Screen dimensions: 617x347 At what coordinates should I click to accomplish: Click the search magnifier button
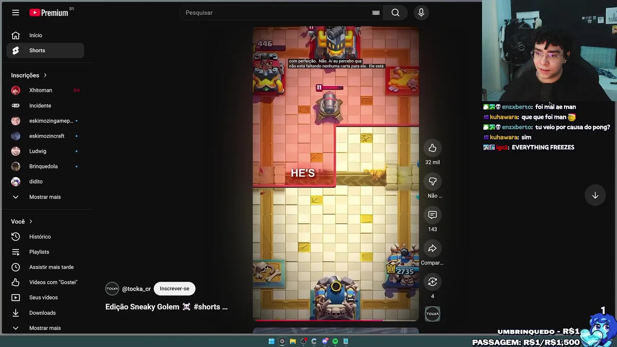(x=395, y=13)
